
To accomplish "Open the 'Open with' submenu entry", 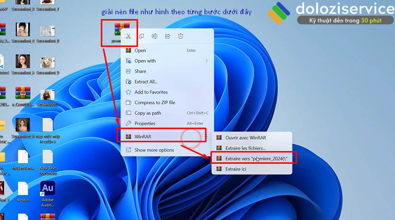I will click(x=167, y=61).
